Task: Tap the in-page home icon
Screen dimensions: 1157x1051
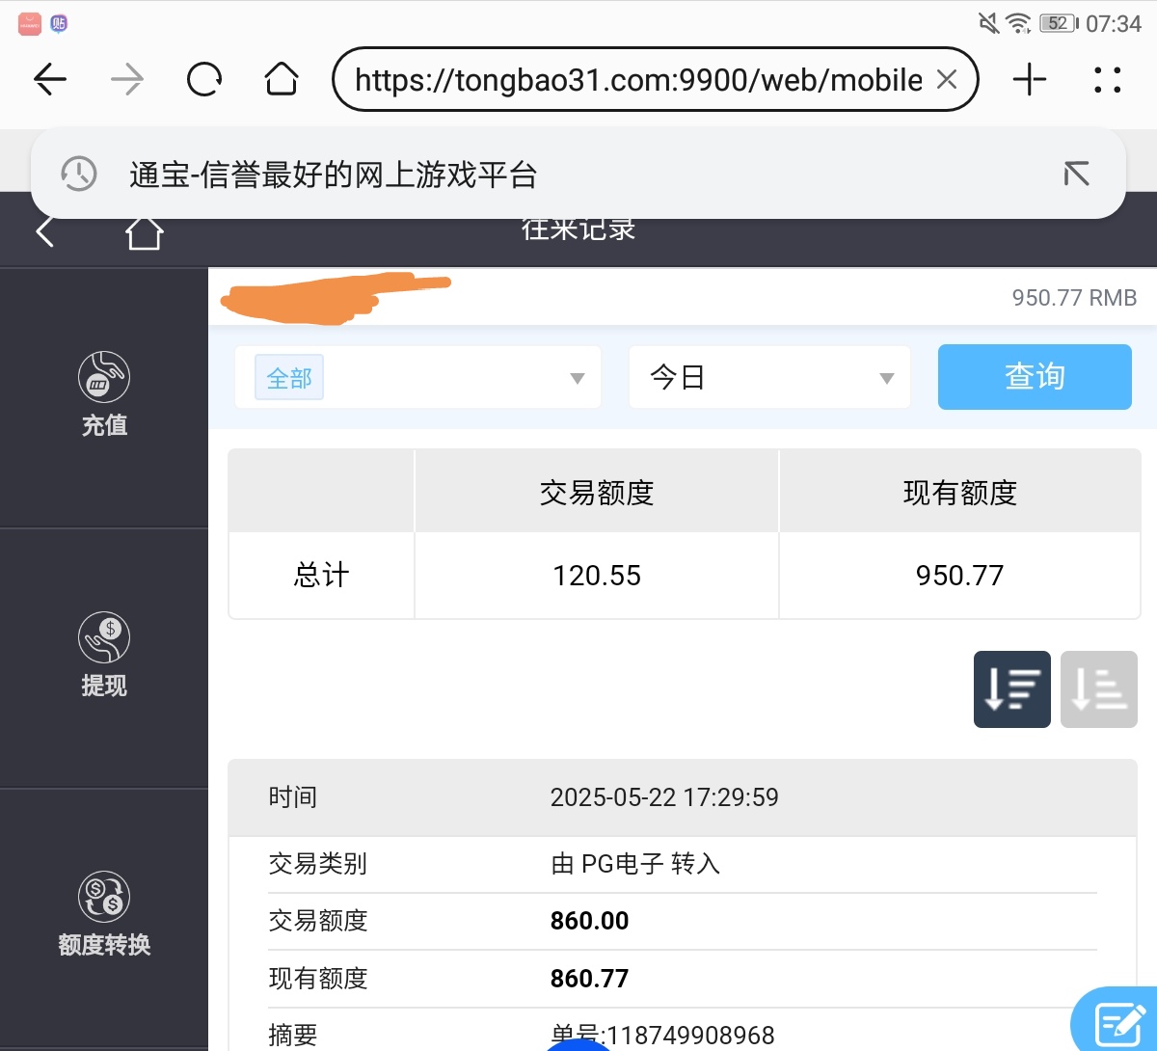Action: pos(144,233)
